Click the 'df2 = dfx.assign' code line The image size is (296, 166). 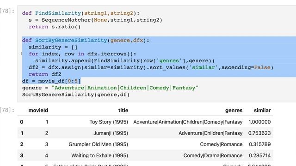(x=151, y=67)
